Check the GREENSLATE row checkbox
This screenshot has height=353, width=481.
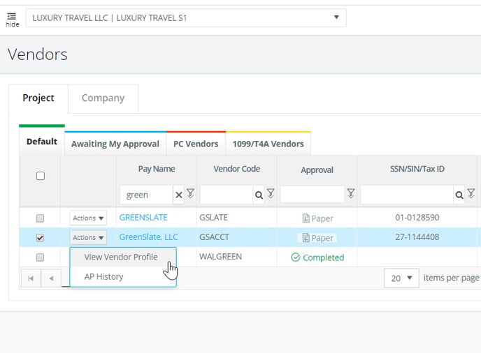40,218
